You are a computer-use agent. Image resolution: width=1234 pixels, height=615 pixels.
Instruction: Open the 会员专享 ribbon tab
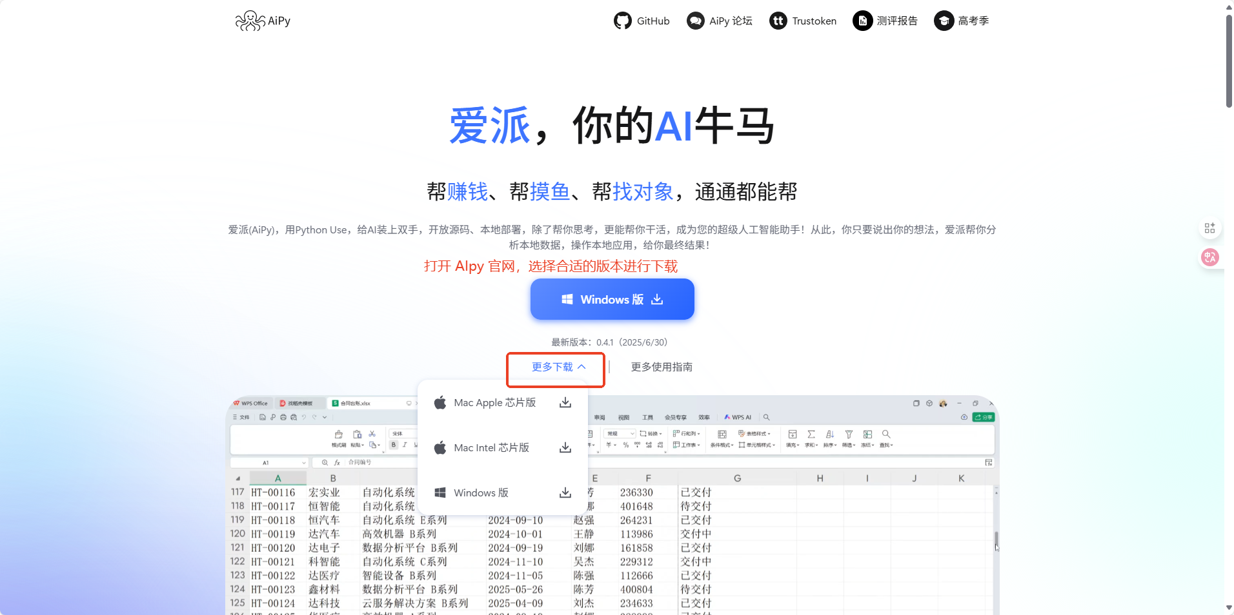pos(676,417)
